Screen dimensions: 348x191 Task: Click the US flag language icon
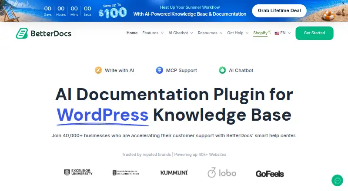coord(277,33)
